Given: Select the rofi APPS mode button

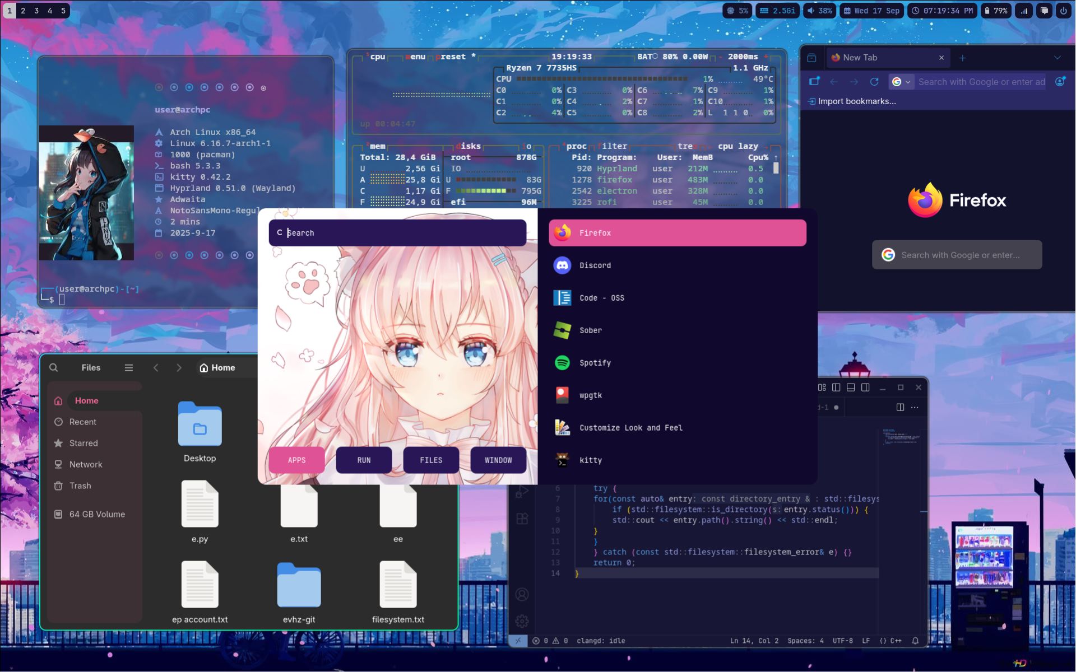Looking at the screenshot, I should click(296, 460).
